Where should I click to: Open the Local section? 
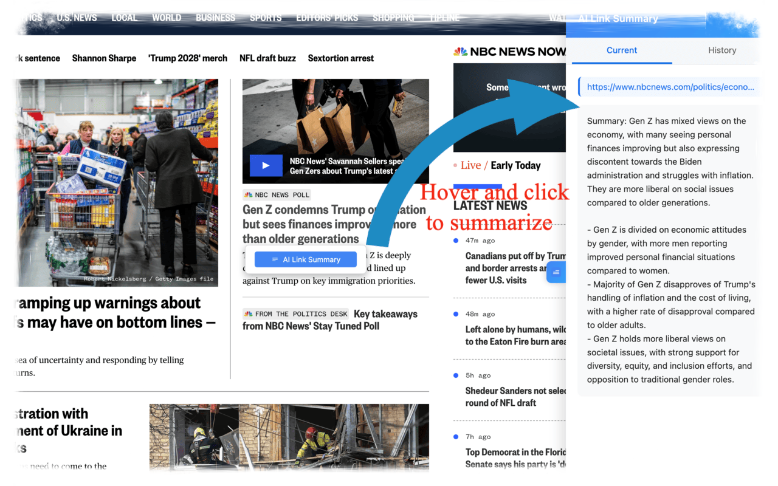[x=124, y=18]
